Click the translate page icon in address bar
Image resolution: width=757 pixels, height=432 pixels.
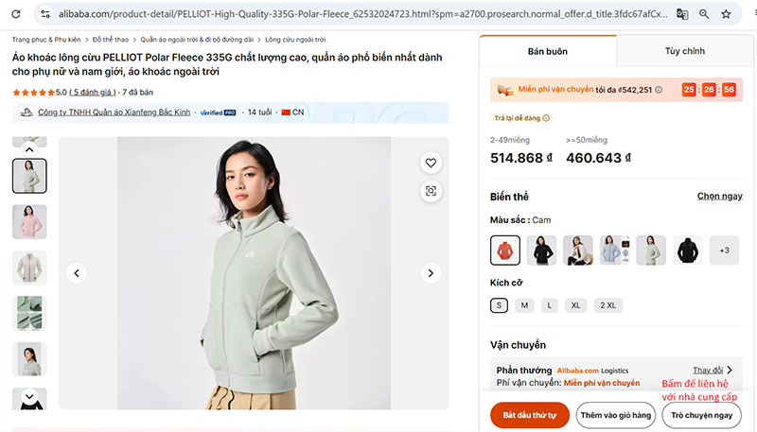click(x=682, y=14)
